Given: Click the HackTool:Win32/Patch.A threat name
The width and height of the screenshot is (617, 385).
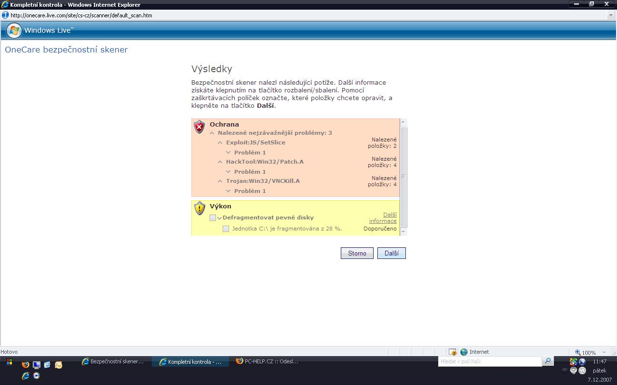Looking at the screenshot, I should tap(265, 162).
